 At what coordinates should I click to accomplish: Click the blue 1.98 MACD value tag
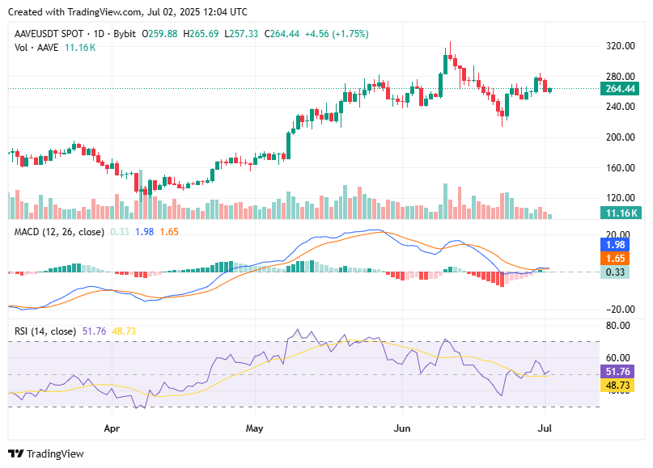(x=617, y=243)
